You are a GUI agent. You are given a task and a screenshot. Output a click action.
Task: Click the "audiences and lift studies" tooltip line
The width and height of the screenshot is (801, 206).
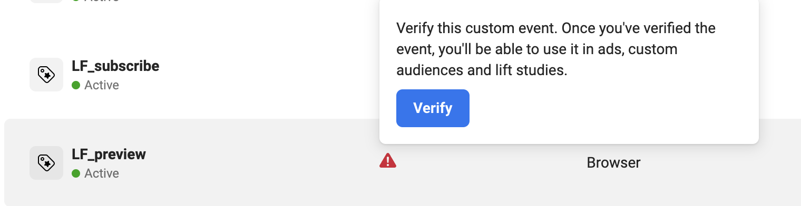point(482,71)
